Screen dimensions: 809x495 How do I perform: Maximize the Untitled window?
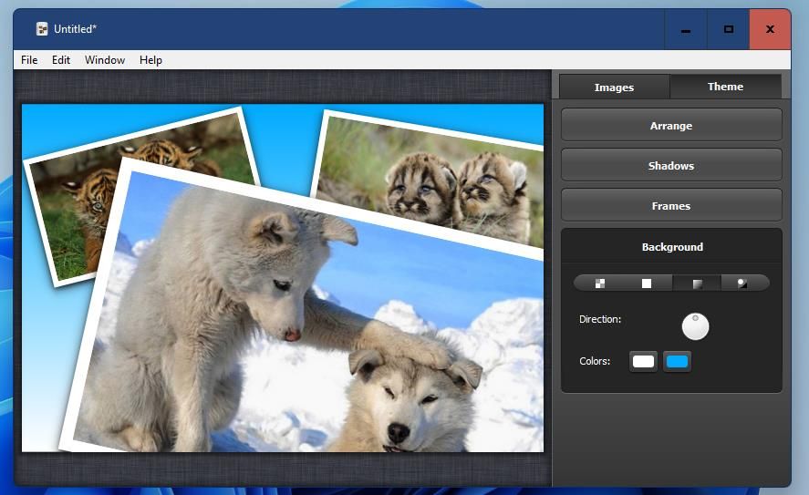(728, 29)
